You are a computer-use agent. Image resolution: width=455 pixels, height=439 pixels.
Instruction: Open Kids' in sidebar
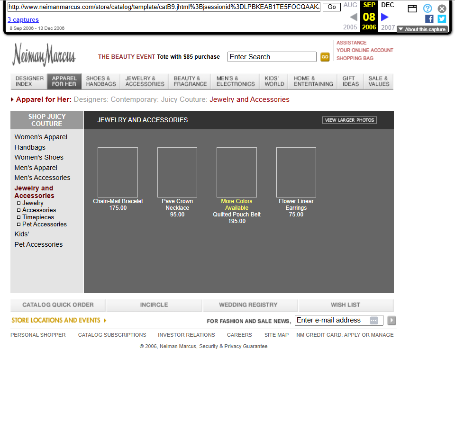point(22,234)
